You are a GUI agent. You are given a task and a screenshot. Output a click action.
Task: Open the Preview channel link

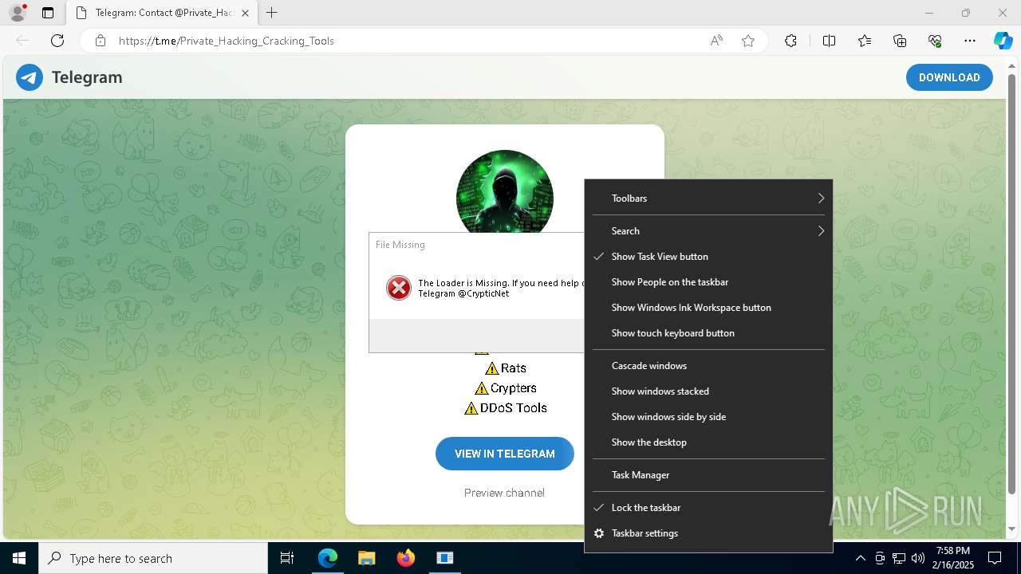click(x=504, y=493)
